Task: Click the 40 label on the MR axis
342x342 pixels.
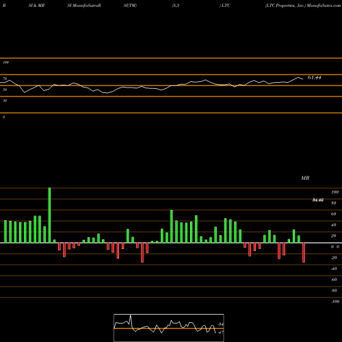Action: 334,225
